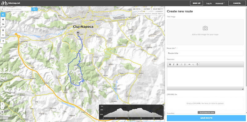Screen dimensions: 247x122
Task: Click the route waypoint near Casele Micești
Action: click(x=69, y=65)
